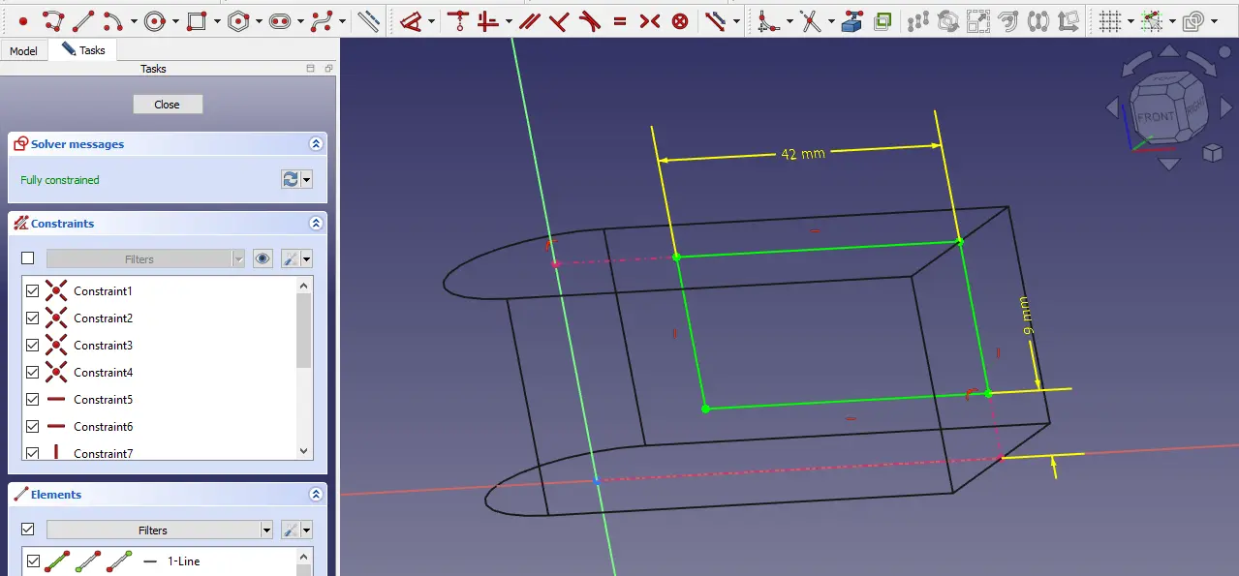
Task: Click the External Geometry tool icon
Action: 852,20
